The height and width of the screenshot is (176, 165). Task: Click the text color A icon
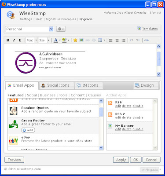point(56,40)
